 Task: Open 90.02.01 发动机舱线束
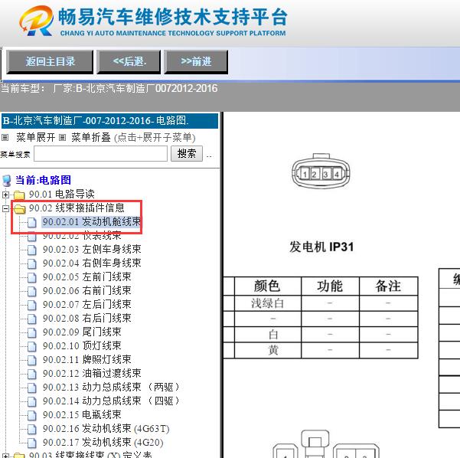92,221
